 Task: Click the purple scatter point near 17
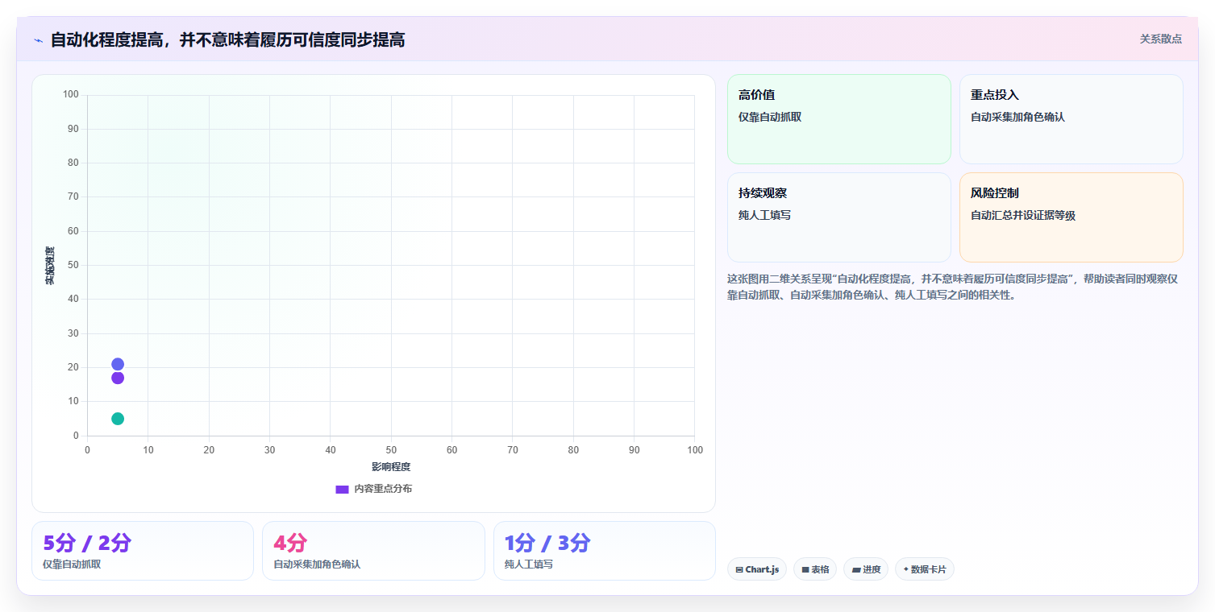pos(118,378)
